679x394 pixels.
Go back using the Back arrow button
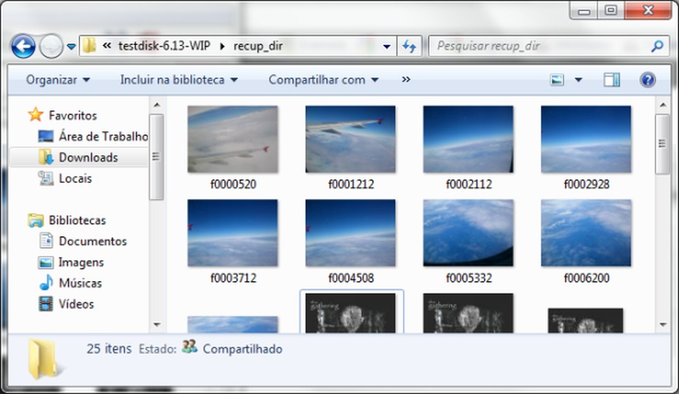[x=23, y=46]
